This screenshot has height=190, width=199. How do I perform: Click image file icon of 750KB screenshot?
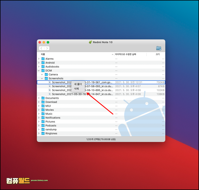click(50, 82)
